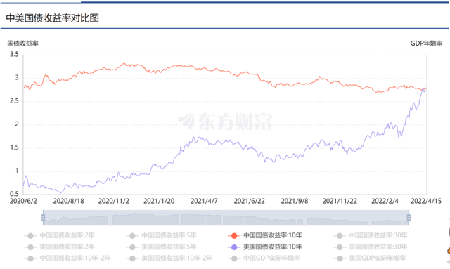Click the 0.5 y-axis value
Screen dimensions: 450x269
pos(14,194)
